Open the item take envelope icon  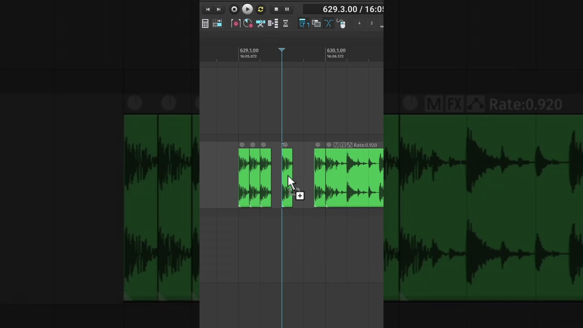coord(350,145)
